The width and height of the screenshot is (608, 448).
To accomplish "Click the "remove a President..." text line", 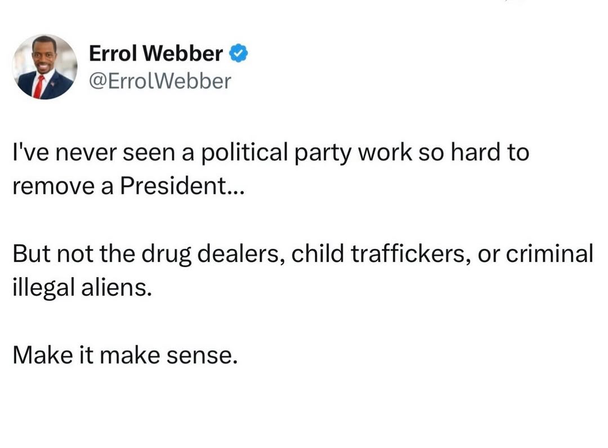I will 127,187.
